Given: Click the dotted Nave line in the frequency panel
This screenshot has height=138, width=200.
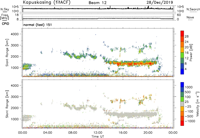Looking at the screenshot, I should point(98,17).
